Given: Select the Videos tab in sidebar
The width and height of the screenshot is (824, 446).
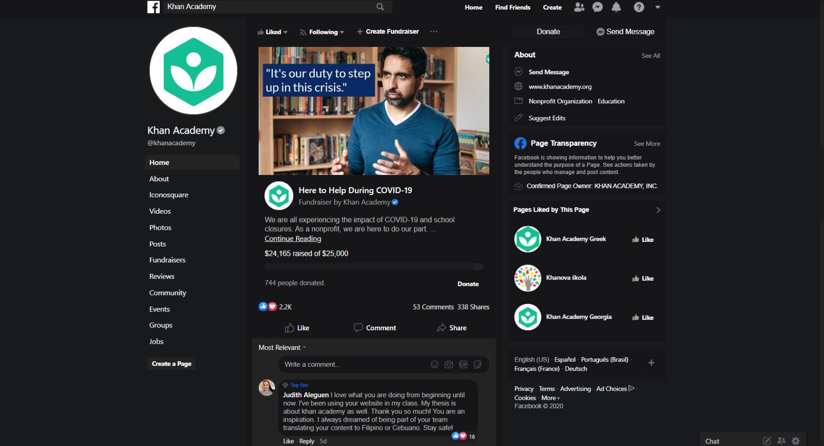Looking at the screenshot, I should [160, 211].
